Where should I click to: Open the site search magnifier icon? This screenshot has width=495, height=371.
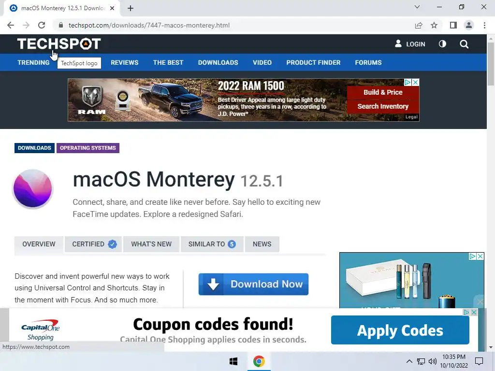[464, 44]
